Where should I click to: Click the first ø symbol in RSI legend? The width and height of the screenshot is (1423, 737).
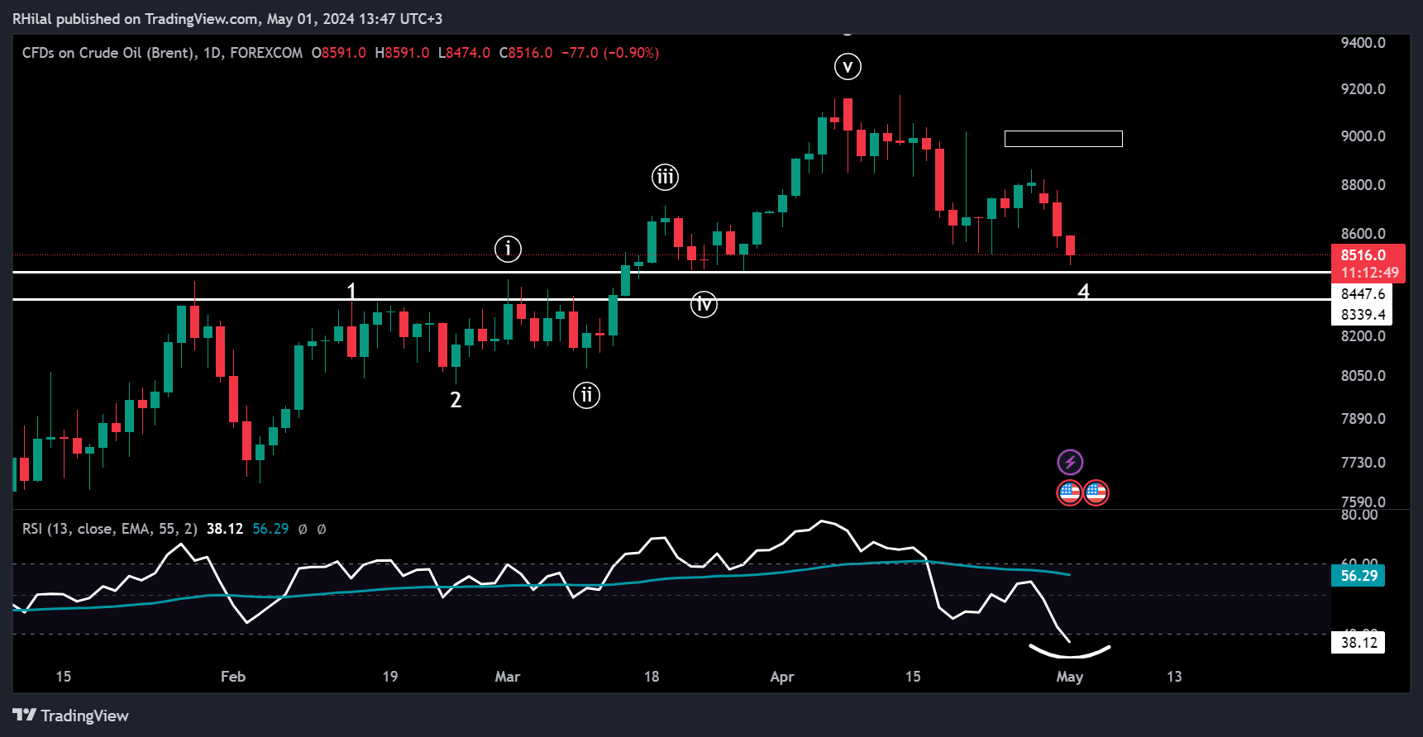pos(303,529)
